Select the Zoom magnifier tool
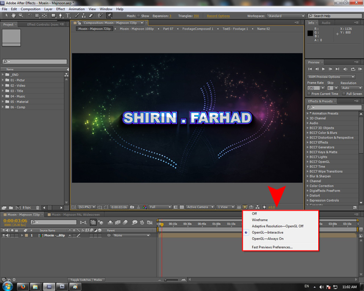The height and width of the screenshot is (291, 364). point(21,15)
